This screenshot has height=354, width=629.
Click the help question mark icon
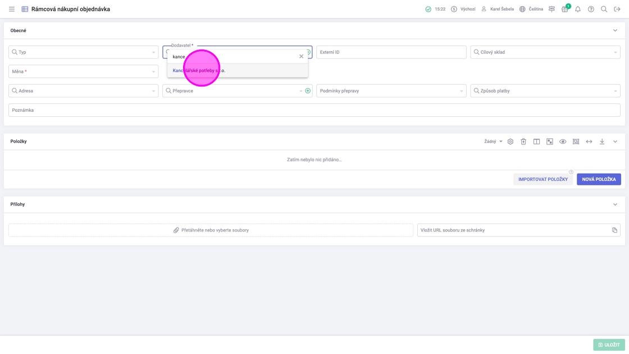pos(591,9)
